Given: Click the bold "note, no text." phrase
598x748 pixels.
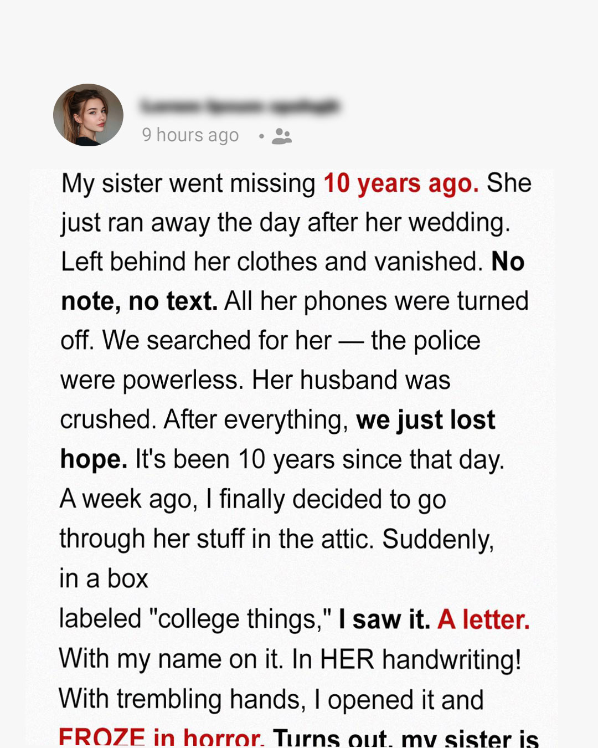Looking at the screenshot, I should click(x=139, y=301).
